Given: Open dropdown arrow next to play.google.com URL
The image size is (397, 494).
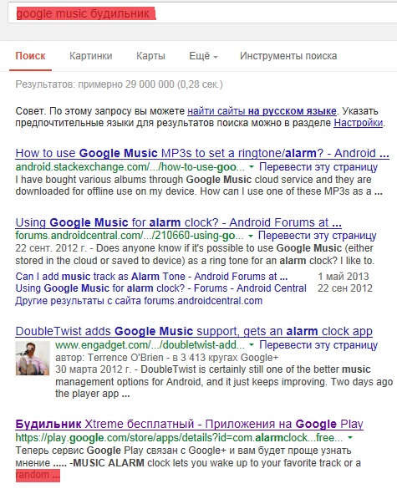Looking at the screenshot, I should click(349, 438).
